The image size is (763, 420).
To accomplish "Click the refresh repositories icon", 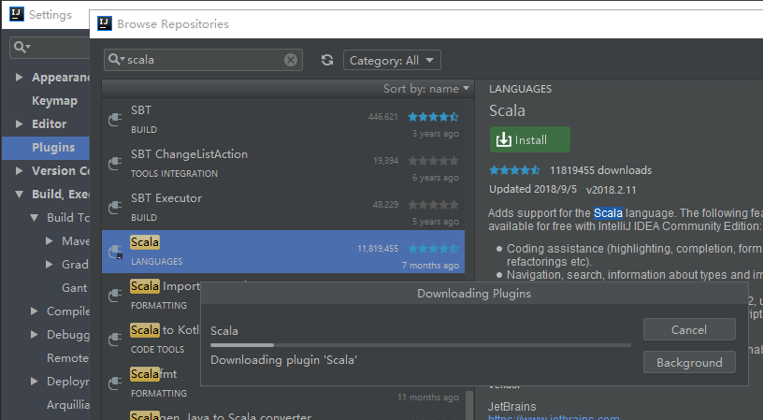I will point(327,60).
